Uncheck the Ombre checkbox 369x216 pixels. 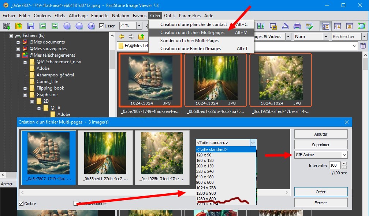tap(21, 204)
